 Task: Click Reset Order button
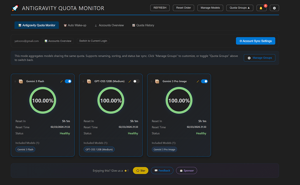pos(183,8)
